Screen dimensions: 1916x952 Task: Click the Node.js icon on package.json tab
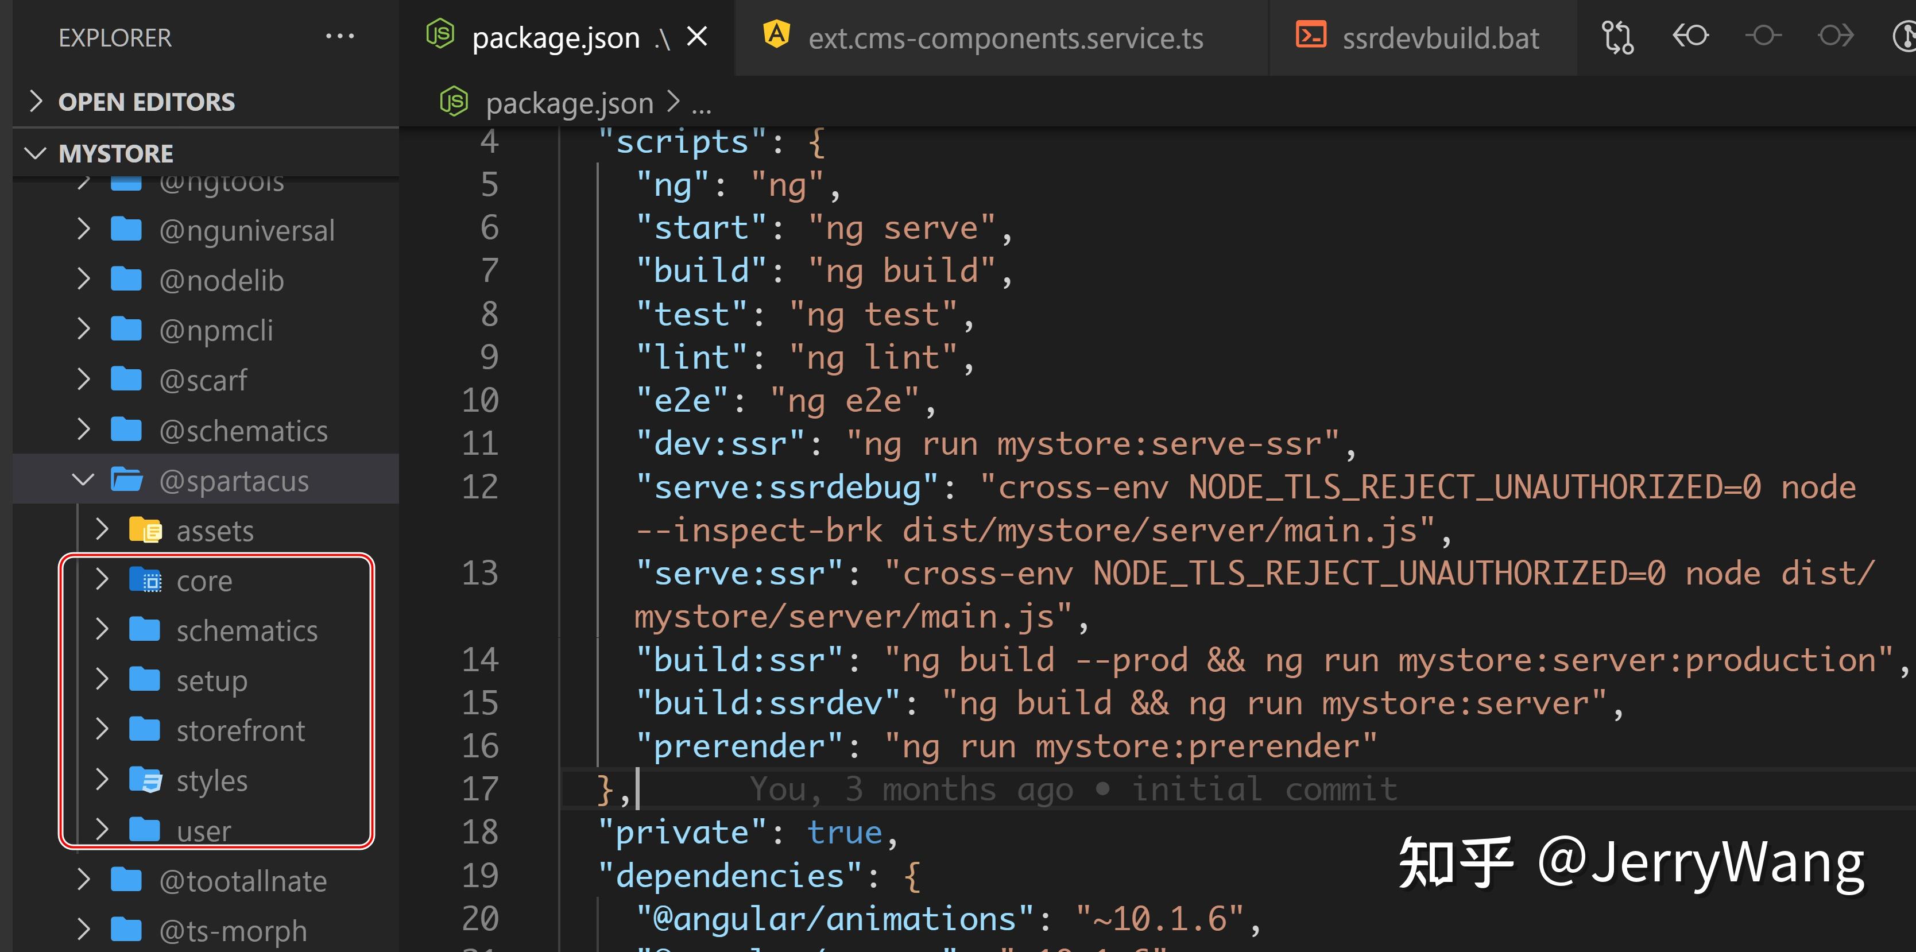[x=440, y=34]
